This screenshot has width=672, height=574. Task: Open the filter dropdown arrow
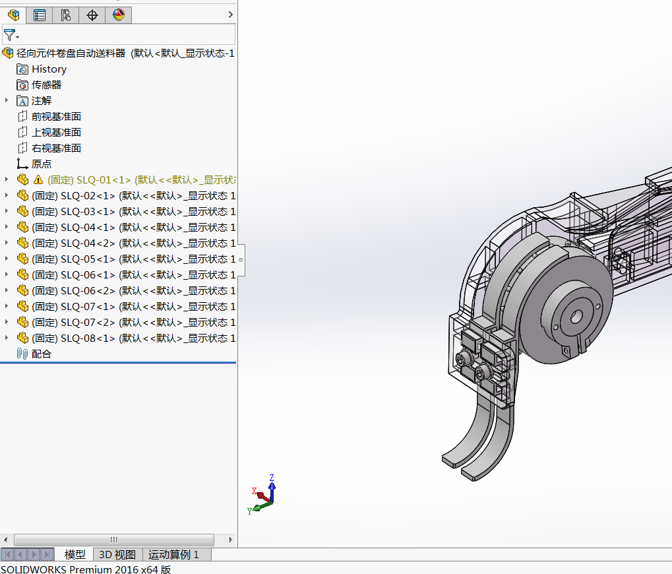point(18,38)
